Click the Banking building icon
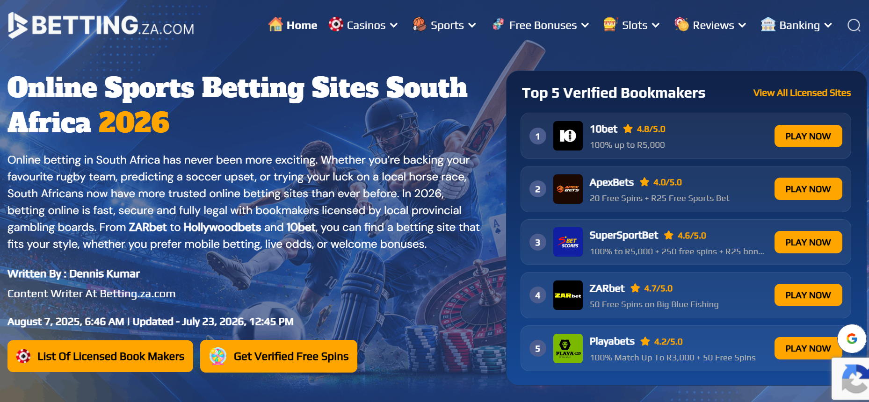The image size is (869, 402). pos(768,24)
